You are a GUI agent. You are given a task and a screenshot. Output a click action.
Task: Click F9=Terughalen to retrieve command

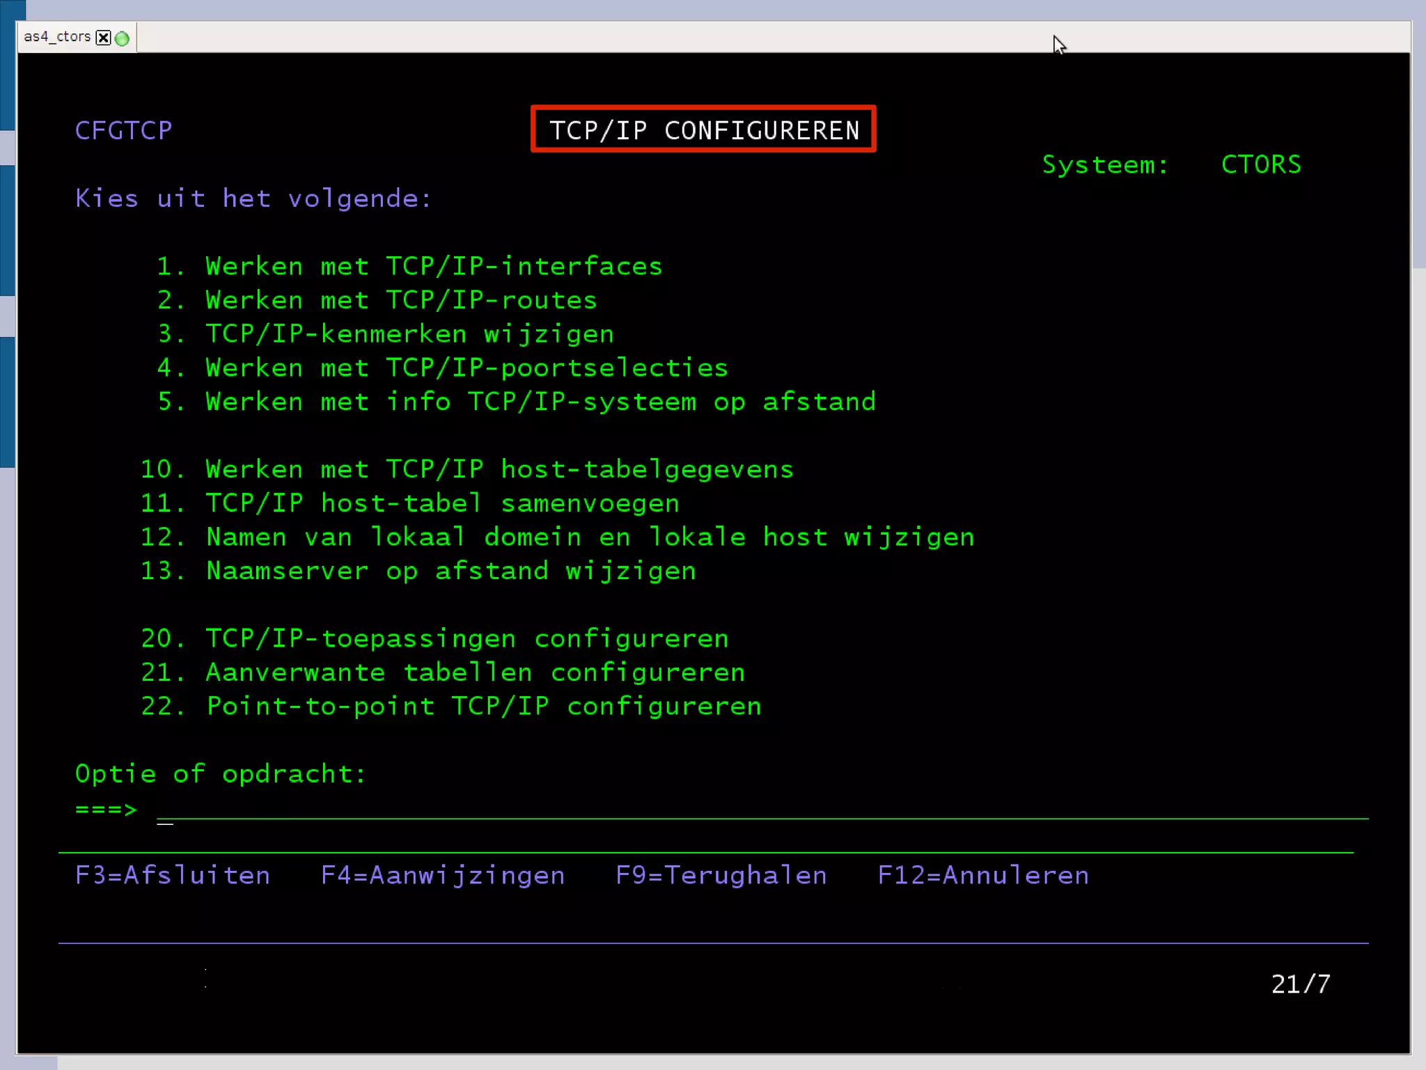721,876
